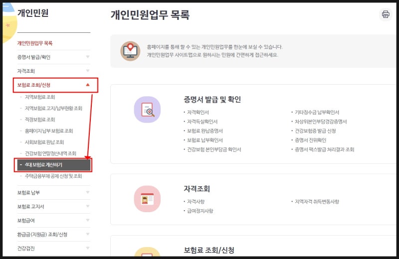Viewport: 399px width, 259px height.
Task: Click the certificate issuance document icon
Action: coord(147,110)
